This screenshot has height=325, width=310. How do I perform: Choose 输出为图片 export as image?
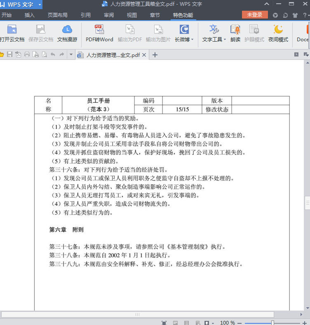point(158,33)
